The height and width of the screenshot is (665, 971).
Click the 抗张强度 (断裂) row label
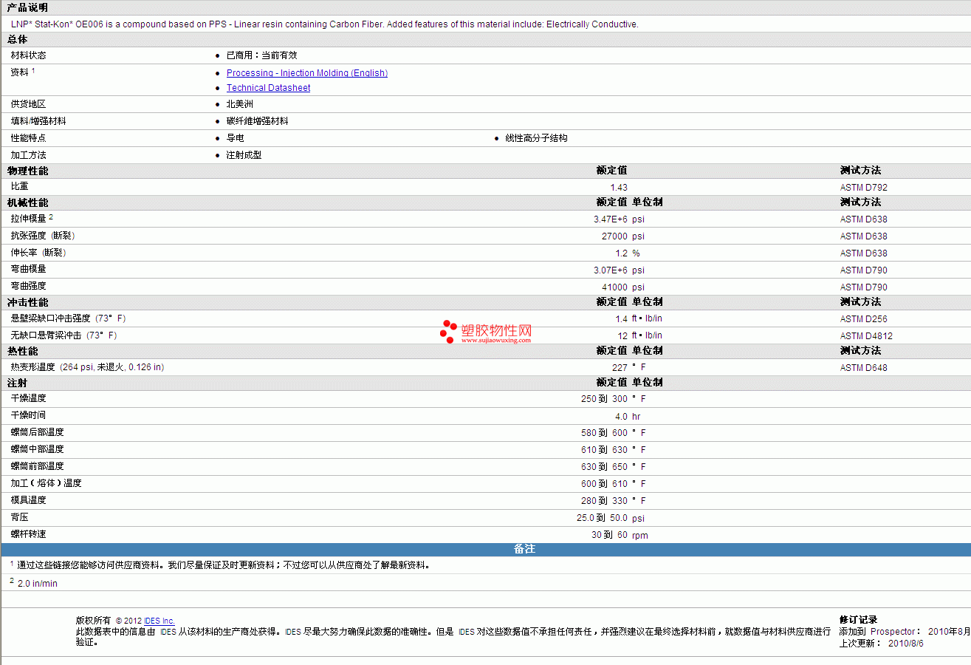(x=43, y=236)
